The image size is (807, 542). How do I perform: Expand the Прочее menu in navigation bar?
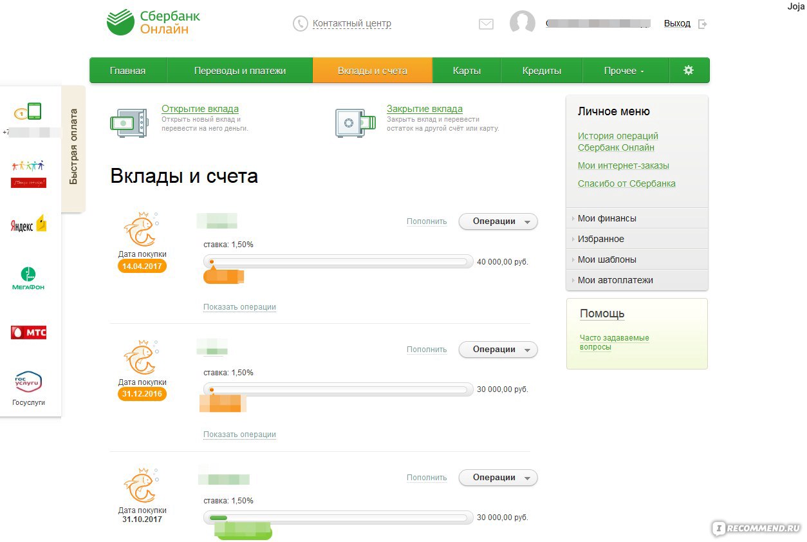pyautogui.click(x=624, y=71)
